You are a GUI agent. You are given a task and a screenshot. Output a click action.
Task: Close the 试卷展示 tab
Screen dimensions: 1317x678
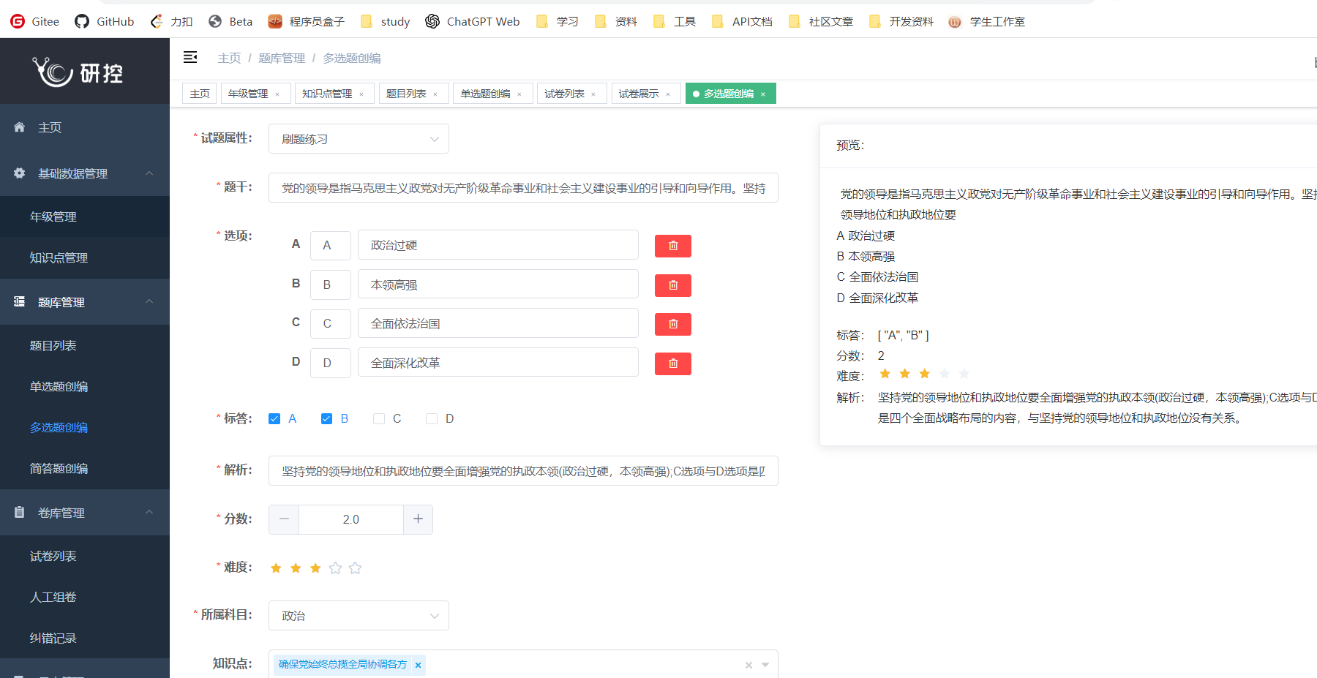(668, 94)
